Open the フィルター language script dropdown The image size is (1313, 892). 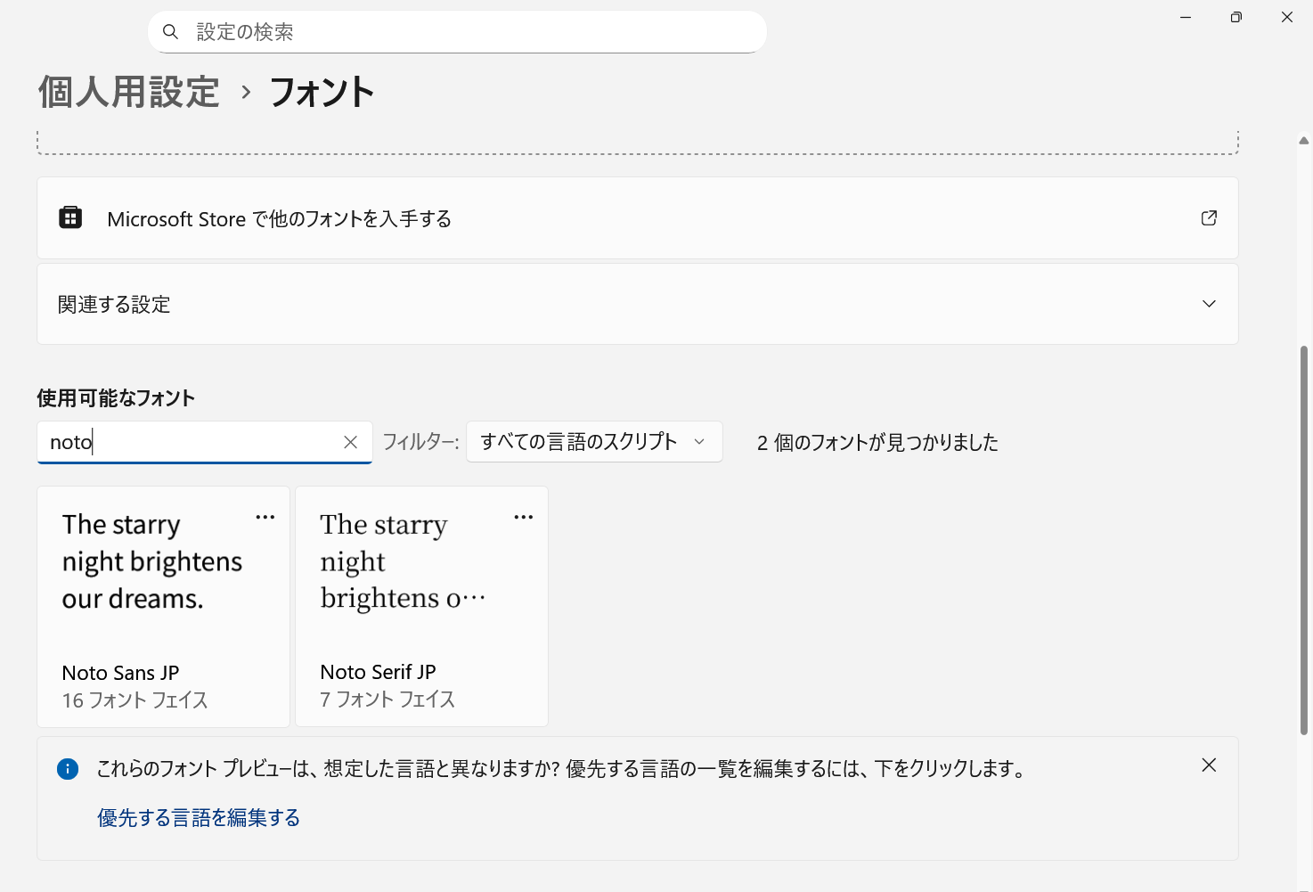tap(593, 441)
